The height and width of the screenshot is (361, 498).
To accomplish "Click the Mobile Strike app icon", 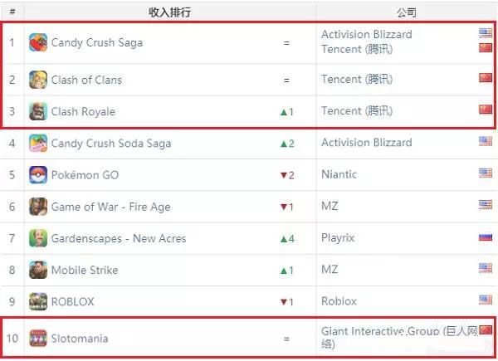I will tap(38, 270).
